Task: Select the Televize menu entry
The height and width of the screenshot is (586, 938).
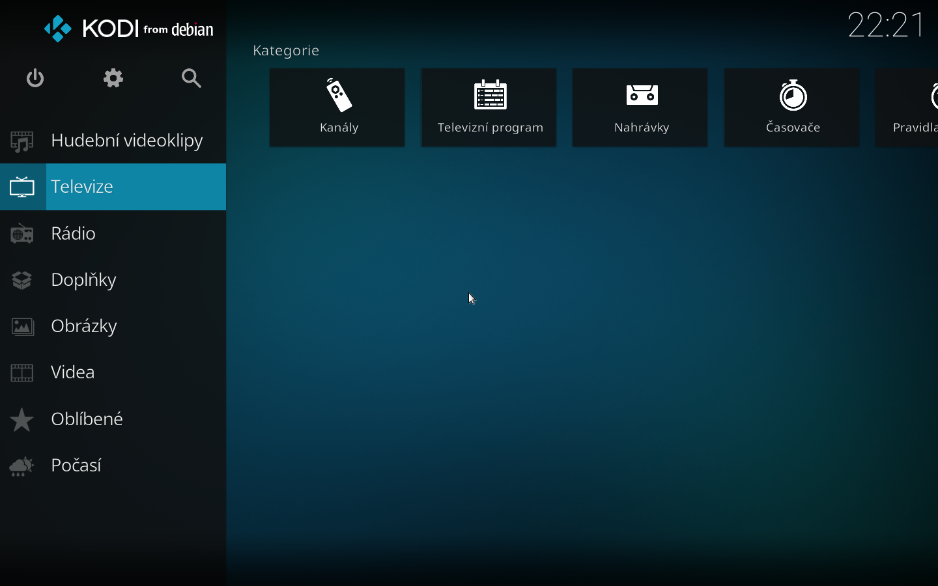Action: coord(113,187)
